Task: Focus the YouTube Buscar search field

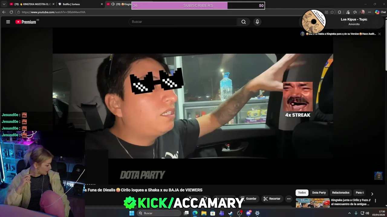Action: 183,22
